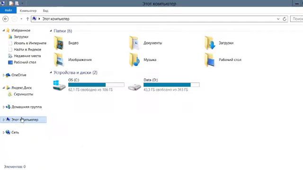Click the Data (D:) usage bar
This screenshot has width=303, height=170.
coord(171,85)
